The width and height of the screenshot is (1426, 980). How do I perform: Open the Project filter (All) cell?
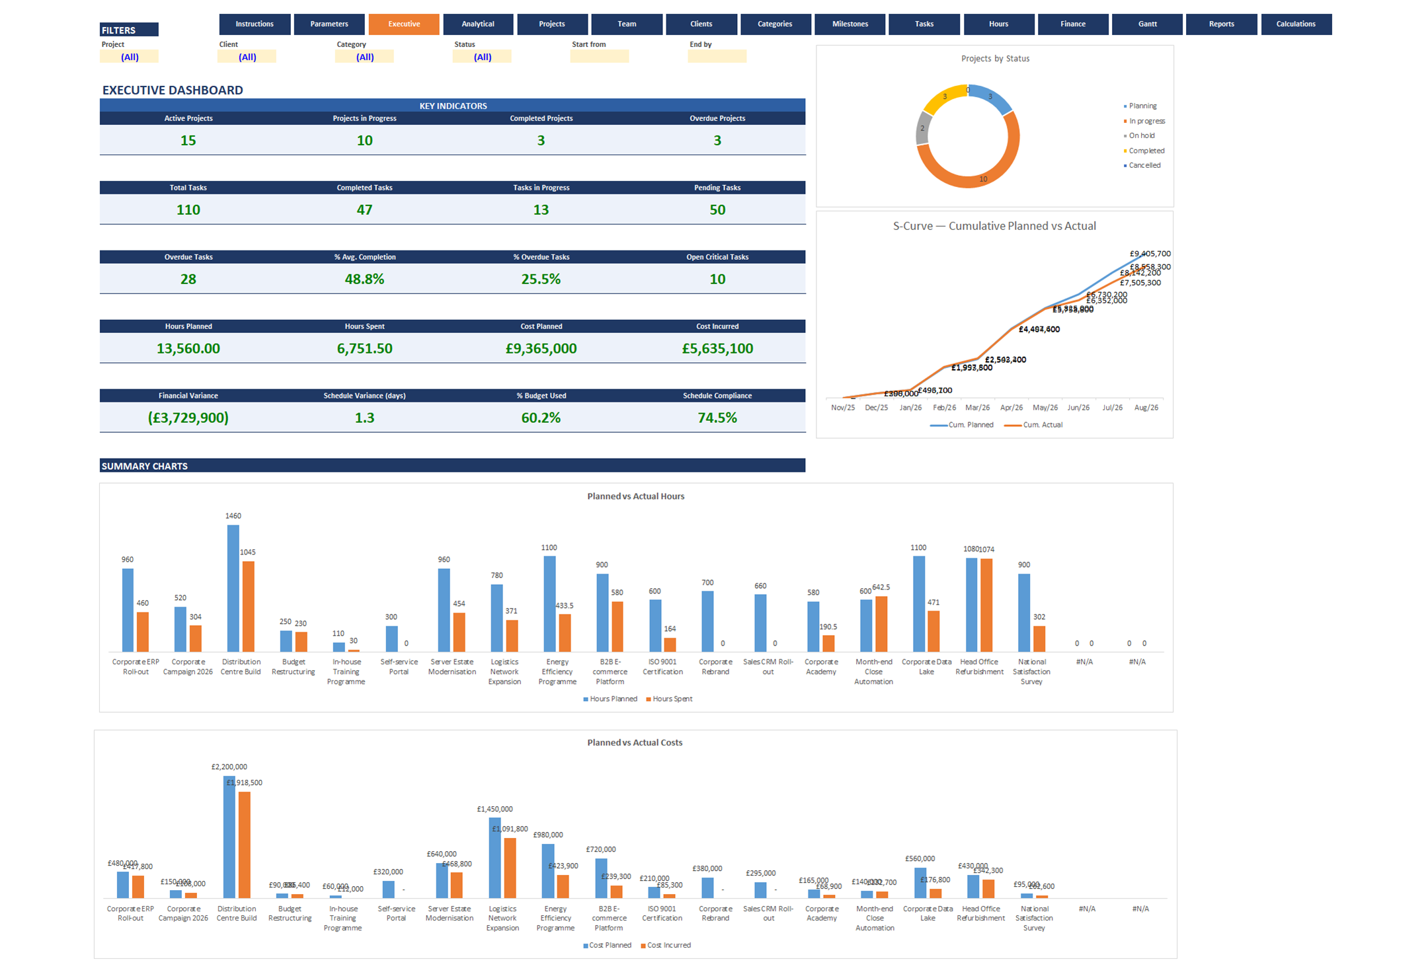(x=130, y=57)
